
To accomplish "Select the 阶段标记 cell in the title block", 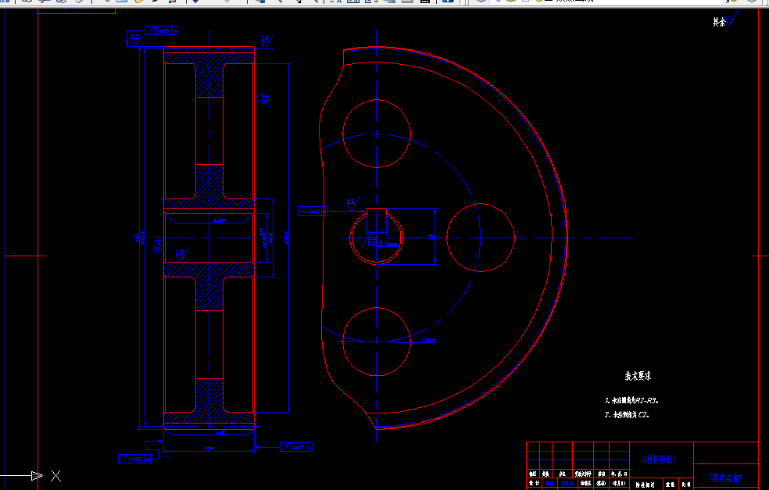I will click(645, 485).
